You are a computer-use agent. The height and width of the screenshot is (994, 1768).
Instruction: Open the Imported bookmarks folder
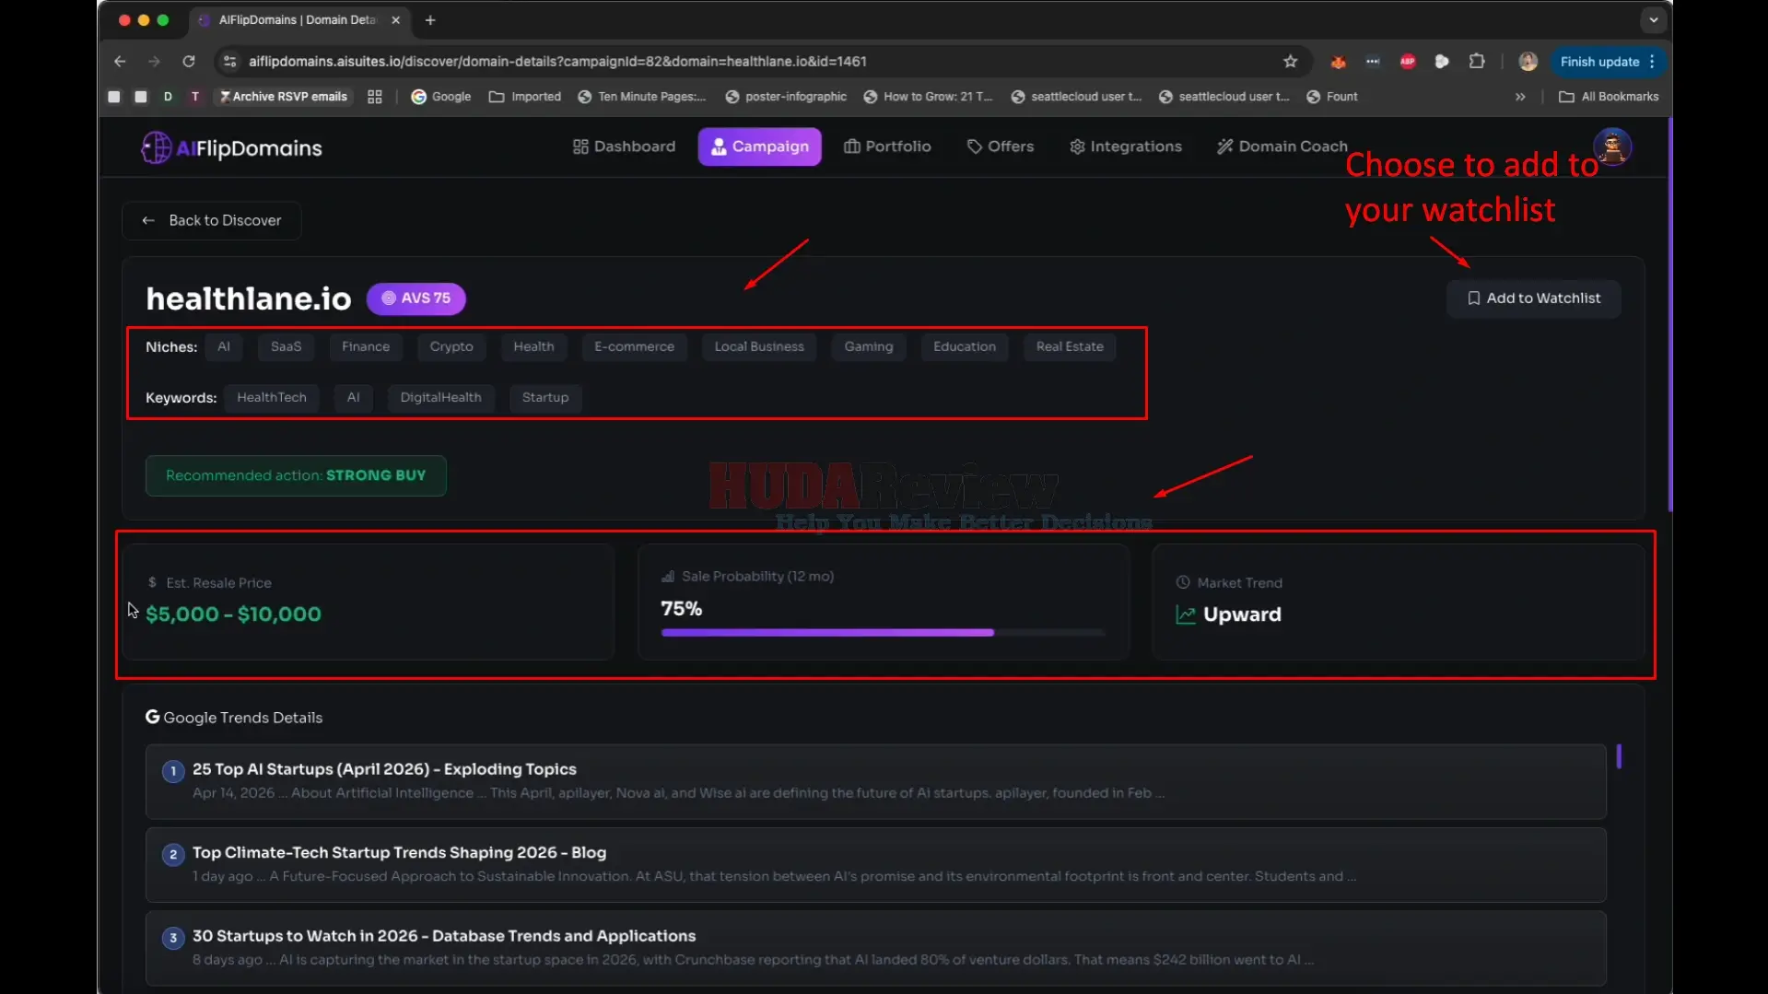tap(524, 97)
